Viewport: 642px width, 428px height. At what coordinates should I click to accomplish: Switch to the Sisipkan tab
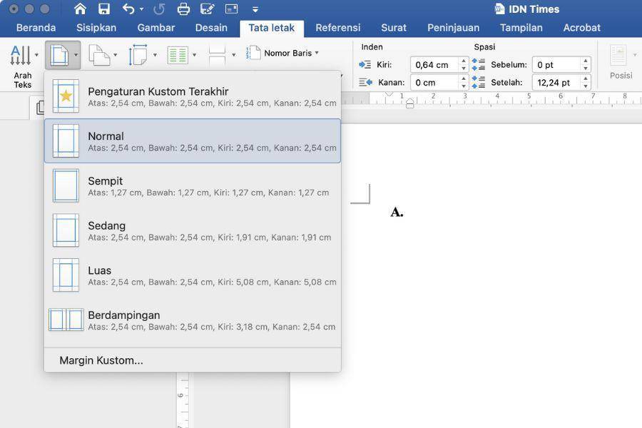click(x=96, y=28)
